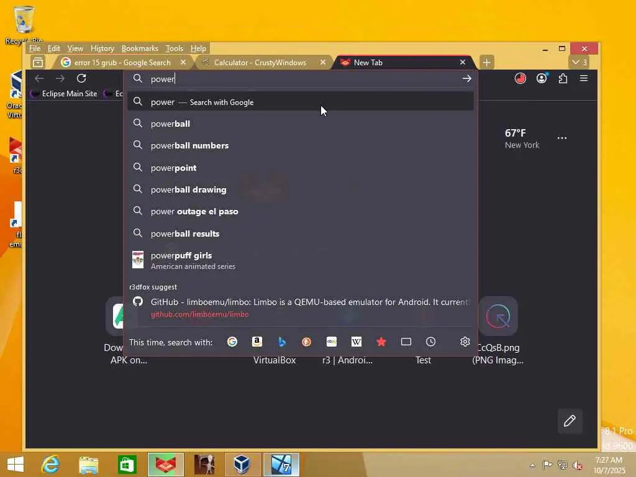Viewport: 636px width, 477px height.
Task: Expand the list all tabs dropdown
Action: 579,63
